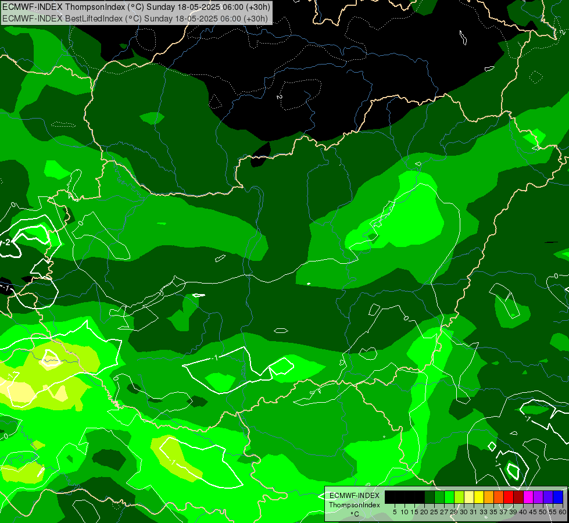Viewport: 569px width, 523px height.
Task: Click legend tick value 35
Action: point(493,512)
